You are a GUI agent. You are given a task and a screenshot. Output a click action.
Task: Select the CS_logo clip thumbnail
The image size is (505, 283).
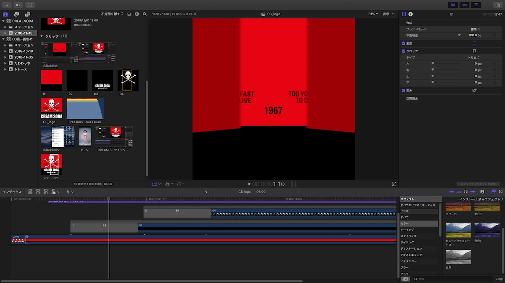pyautogui.click(x=51, y=109)
